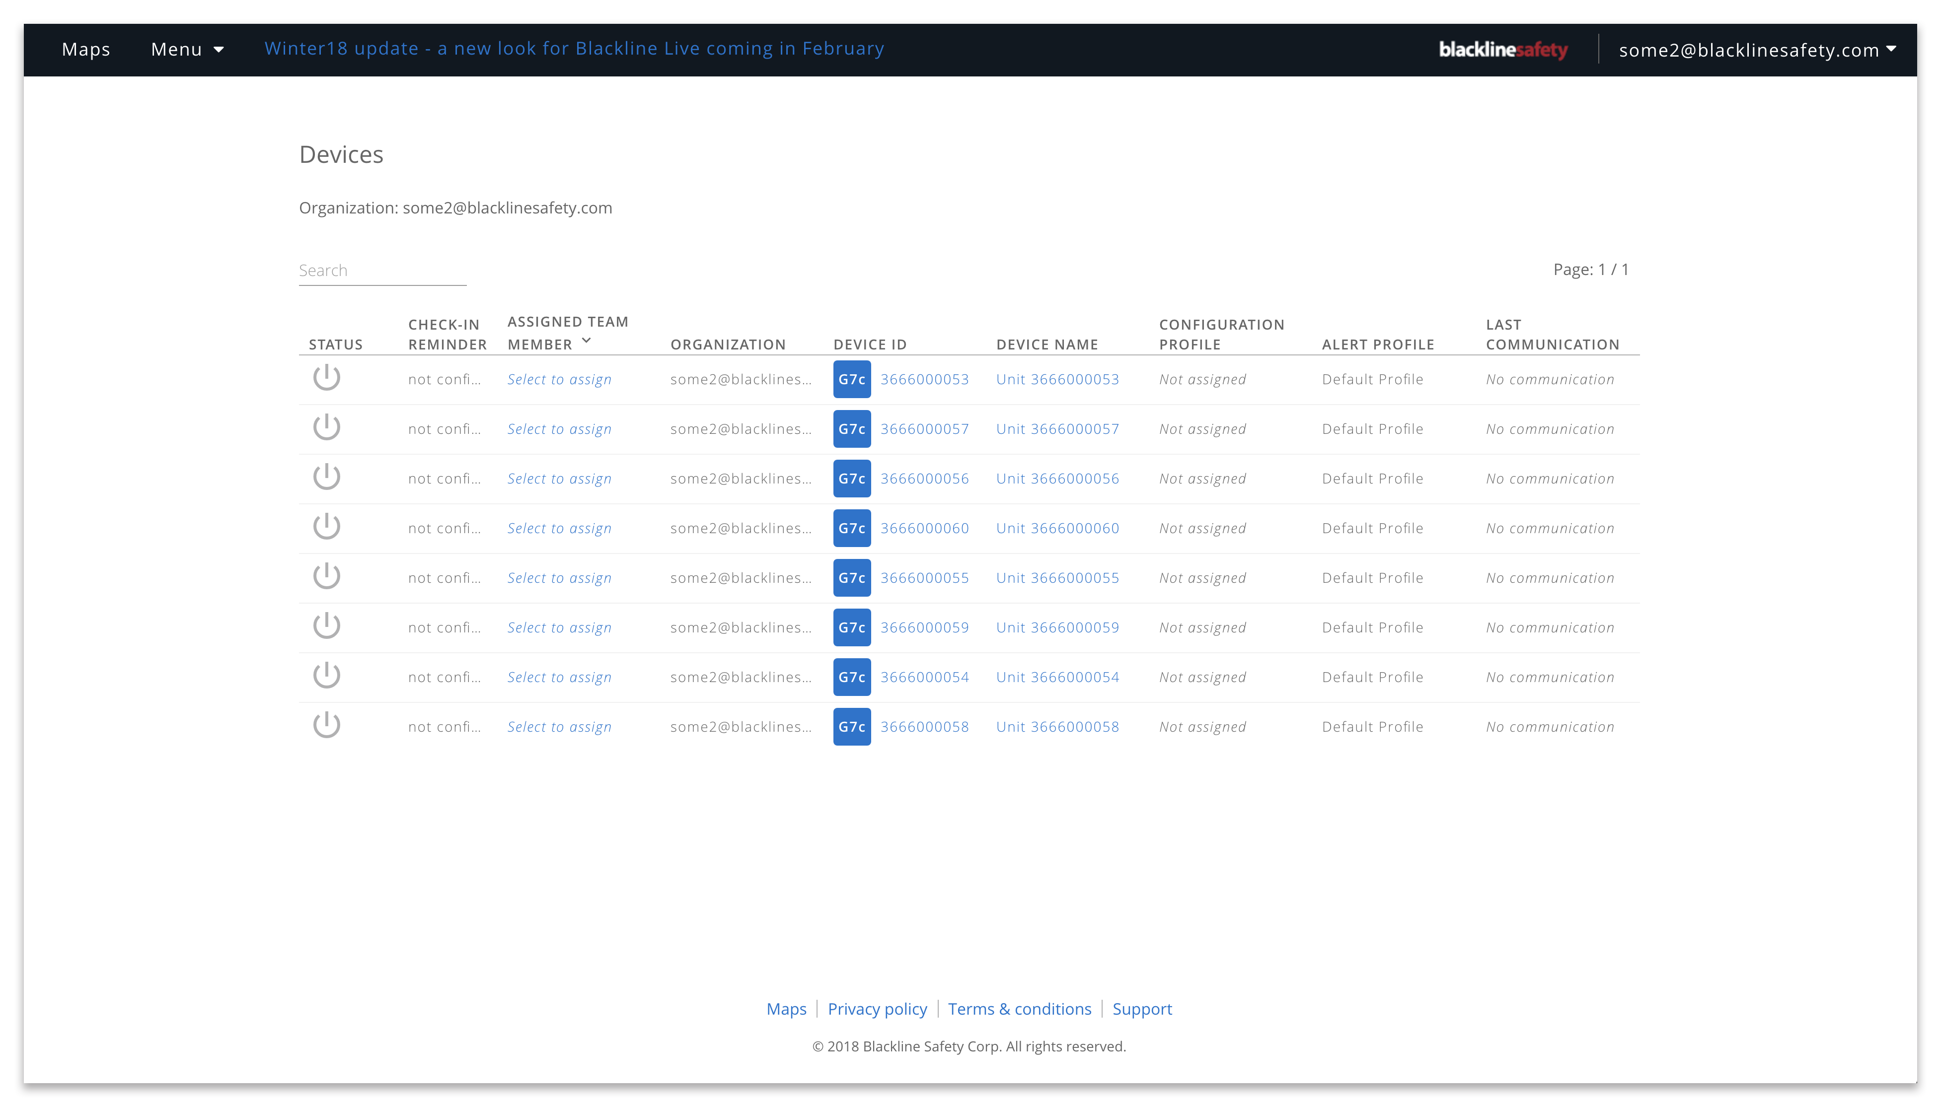1941x1105 pixels.
Task: Open the Terms & conditions footer link
Action: 1020,1009
